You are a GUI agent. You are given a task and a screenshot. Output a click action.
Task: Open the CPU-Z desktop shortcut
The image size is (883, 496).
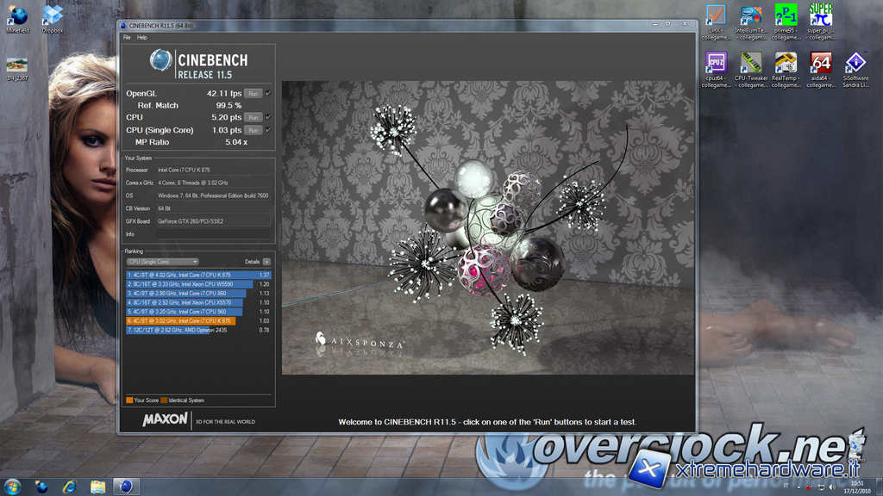716,64
